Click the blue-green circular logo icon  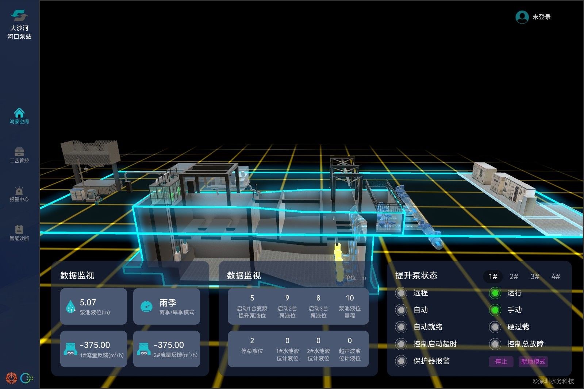pyautogui.click(x=26, y=378)
